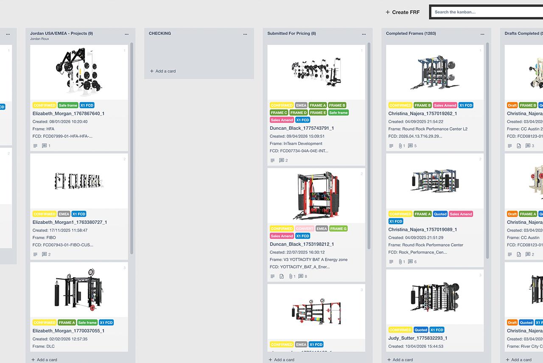Click file document icon on Duncan_Black_1753198212_1 card

click(x=281, y=276)
